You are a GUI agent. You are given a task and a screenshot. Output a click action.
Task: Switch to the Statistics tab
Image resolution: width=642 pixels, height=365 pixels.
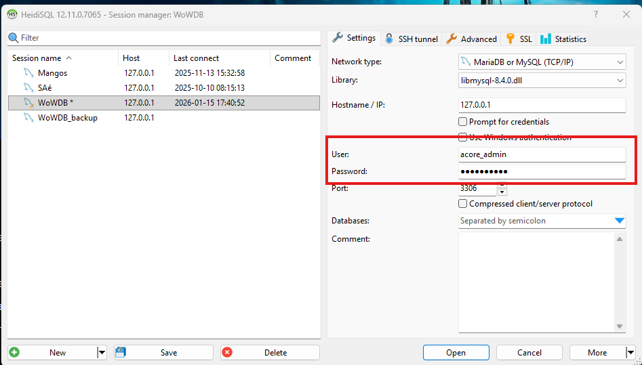[x=563, y=39]
